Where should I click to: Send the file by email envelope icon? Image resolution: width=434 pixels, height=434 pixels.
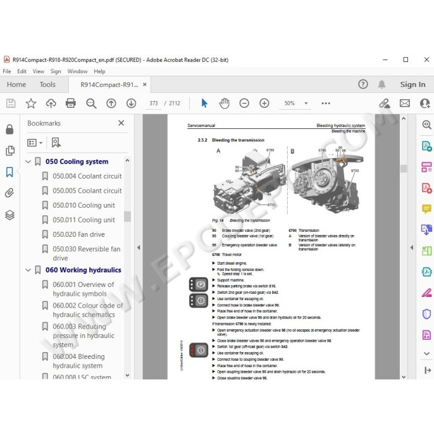[405, 104]
